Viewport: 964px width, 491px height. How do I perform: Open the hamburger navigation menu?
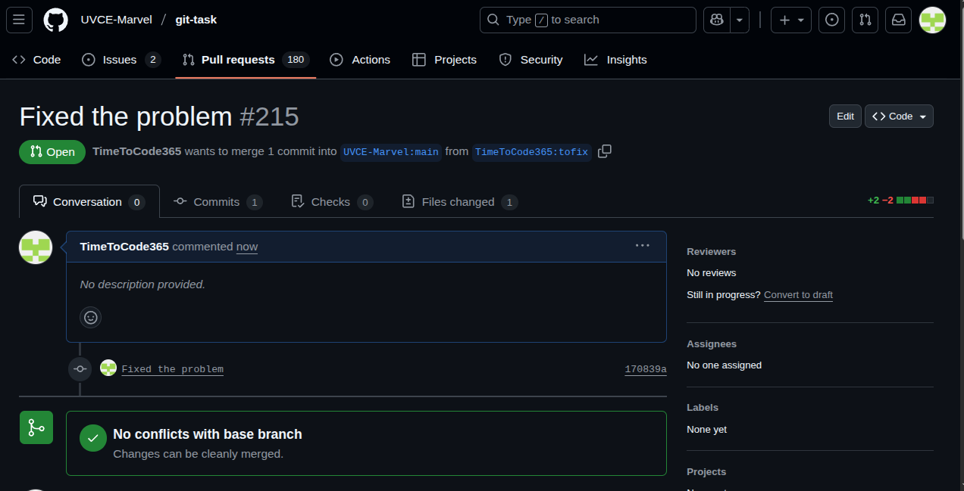[x=19, y=20]
